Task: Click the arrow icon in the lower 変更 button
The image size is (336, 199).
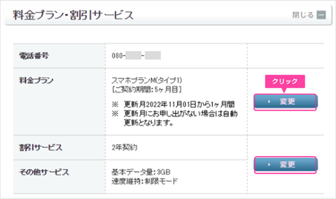Action: click(269, 165)
